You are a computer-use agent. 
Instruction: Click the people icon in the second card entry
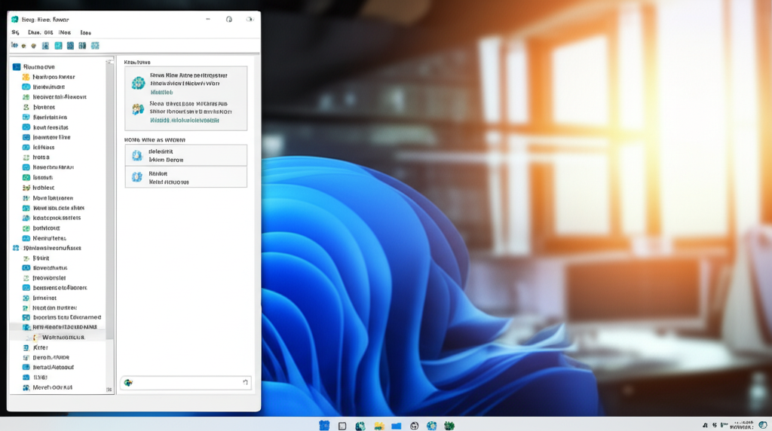click(138, 109)
